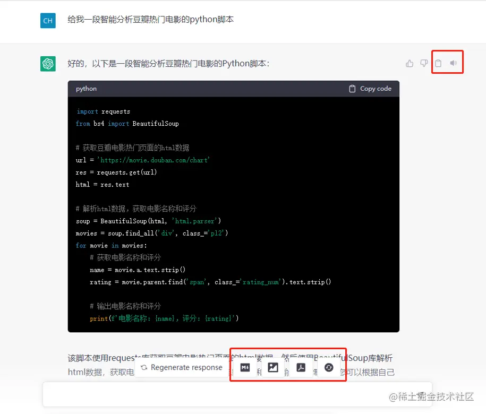This screenshot has width=486, height=414.
Task: Click the soup.find_all code line
Action: click(x=152, y=233)
